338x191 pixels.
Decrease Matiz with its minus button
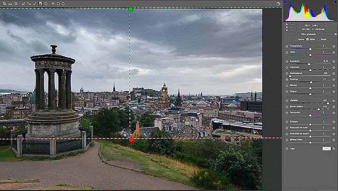point(287,52)
